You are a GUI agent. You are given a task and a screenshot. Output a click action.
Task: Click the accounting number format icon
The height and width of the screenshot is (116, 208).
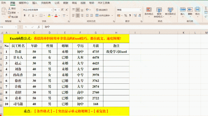[119, 15]
